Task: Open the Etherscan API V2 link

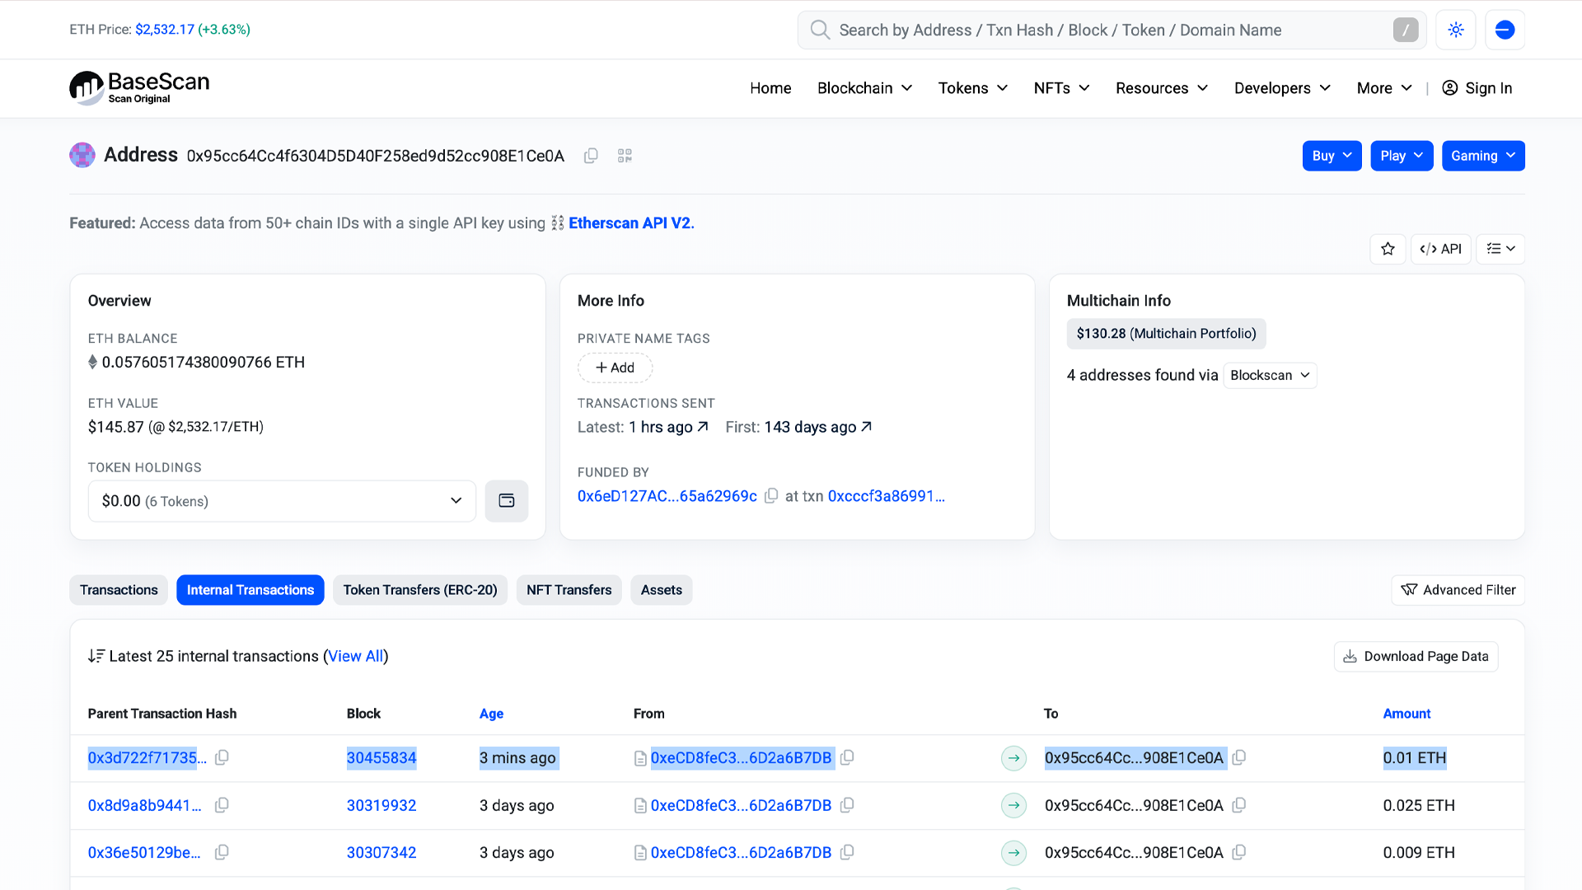Action: pos(631,223)
